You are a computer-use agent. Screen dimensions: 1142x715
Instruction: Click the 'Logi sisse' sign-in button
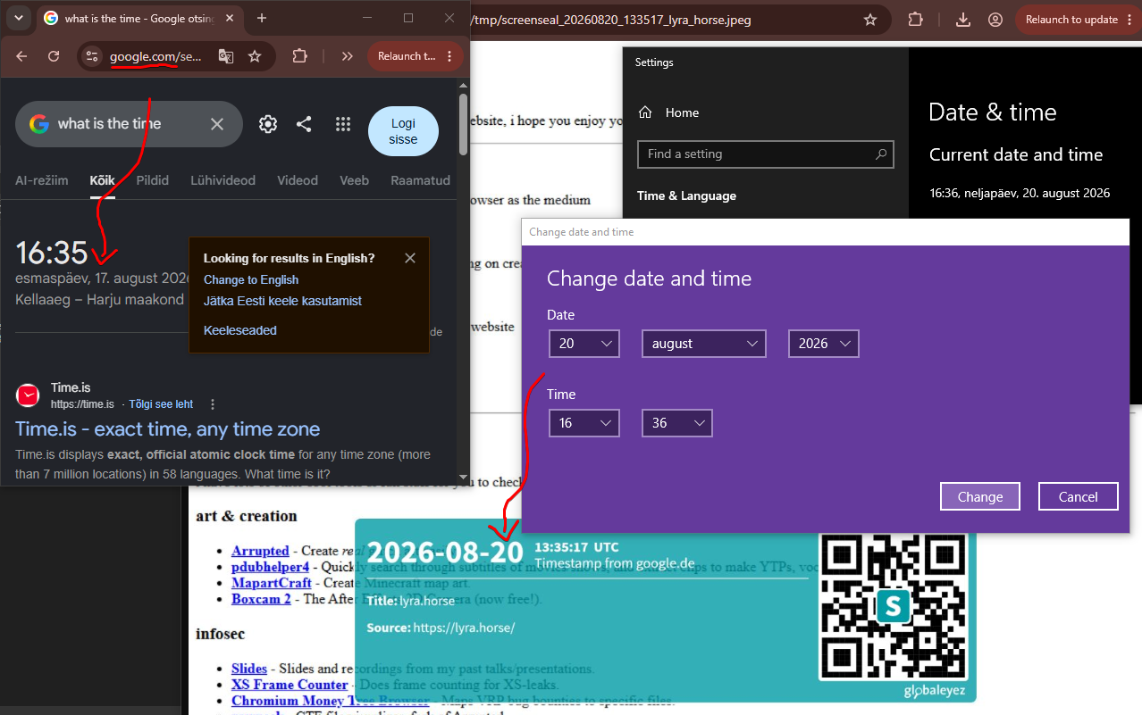click(403, 131)
